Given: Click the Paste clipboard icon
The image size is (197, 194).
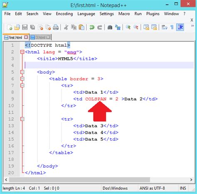Looking at the screenshot, I should (x=81, y=27).
